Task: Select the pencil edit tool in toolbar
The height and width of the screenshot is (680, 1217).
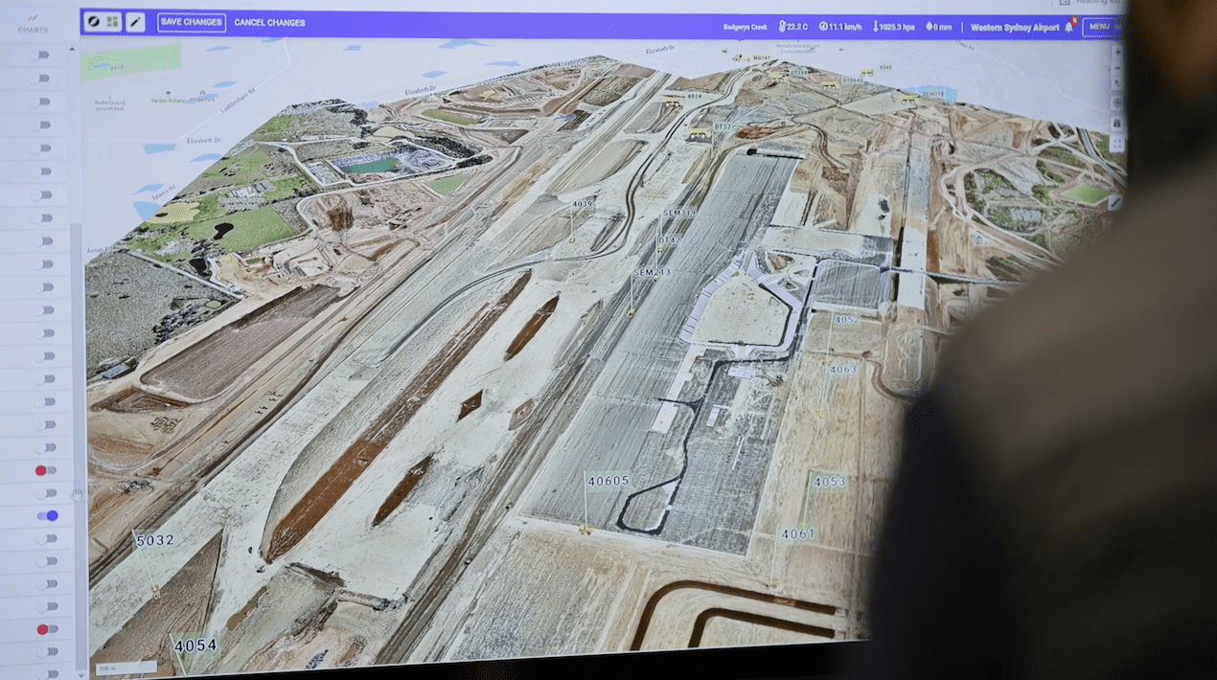Action: [135, 22]
